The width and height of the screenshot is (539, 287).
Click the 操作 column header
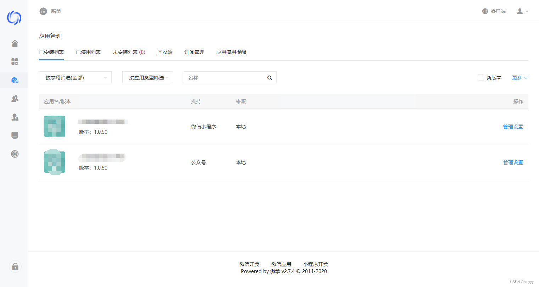click(x=518, y=101)
